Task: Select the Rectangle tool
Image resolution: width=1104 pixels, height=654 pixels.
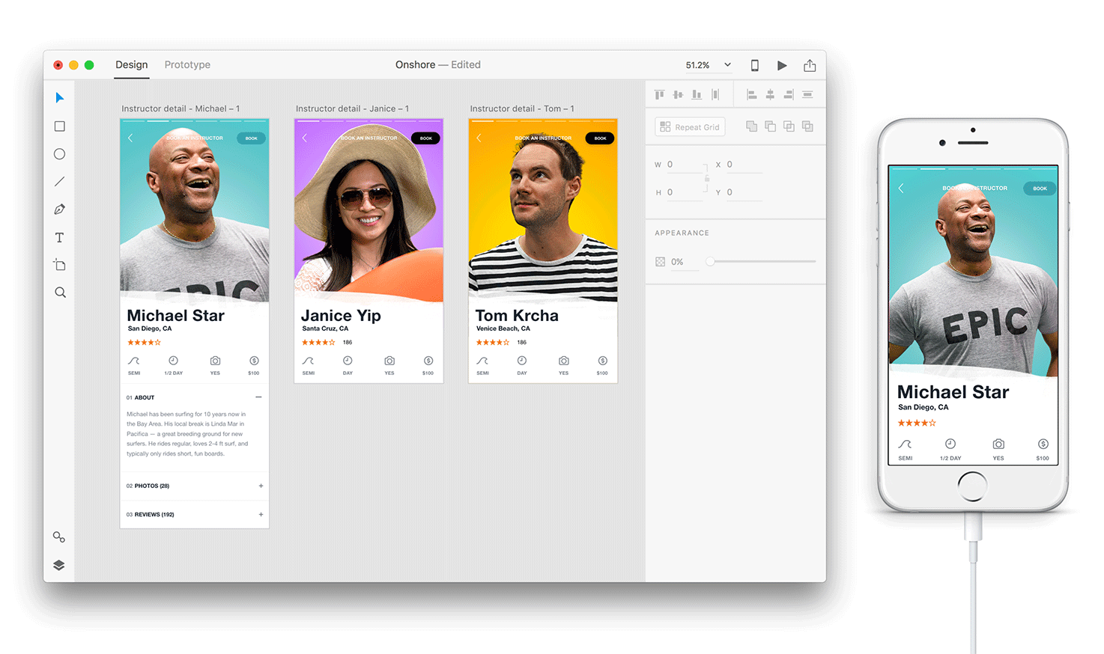Action: pos(60,126)
